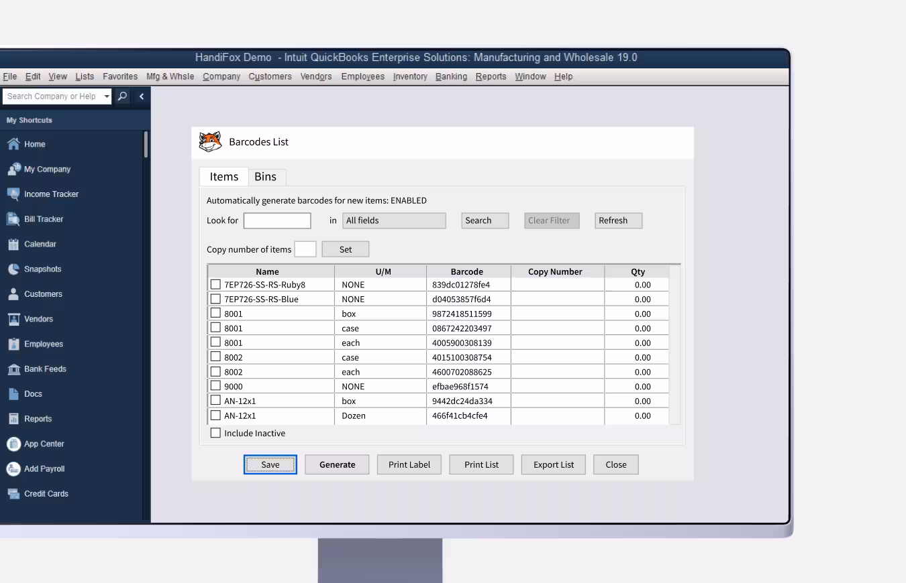Open the Income Tracker icon
Screen dimensions: 906x583
[x=13, y=194]
